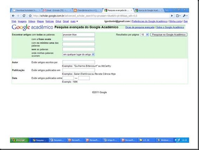This screenshot has width=199, height=150.
Task: Select the Pesquisa avançada tab
Action: coord(118,10)
